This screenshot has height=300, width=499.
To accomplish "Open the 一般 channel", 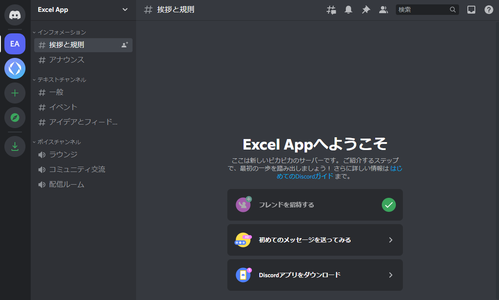I will 83,92.
